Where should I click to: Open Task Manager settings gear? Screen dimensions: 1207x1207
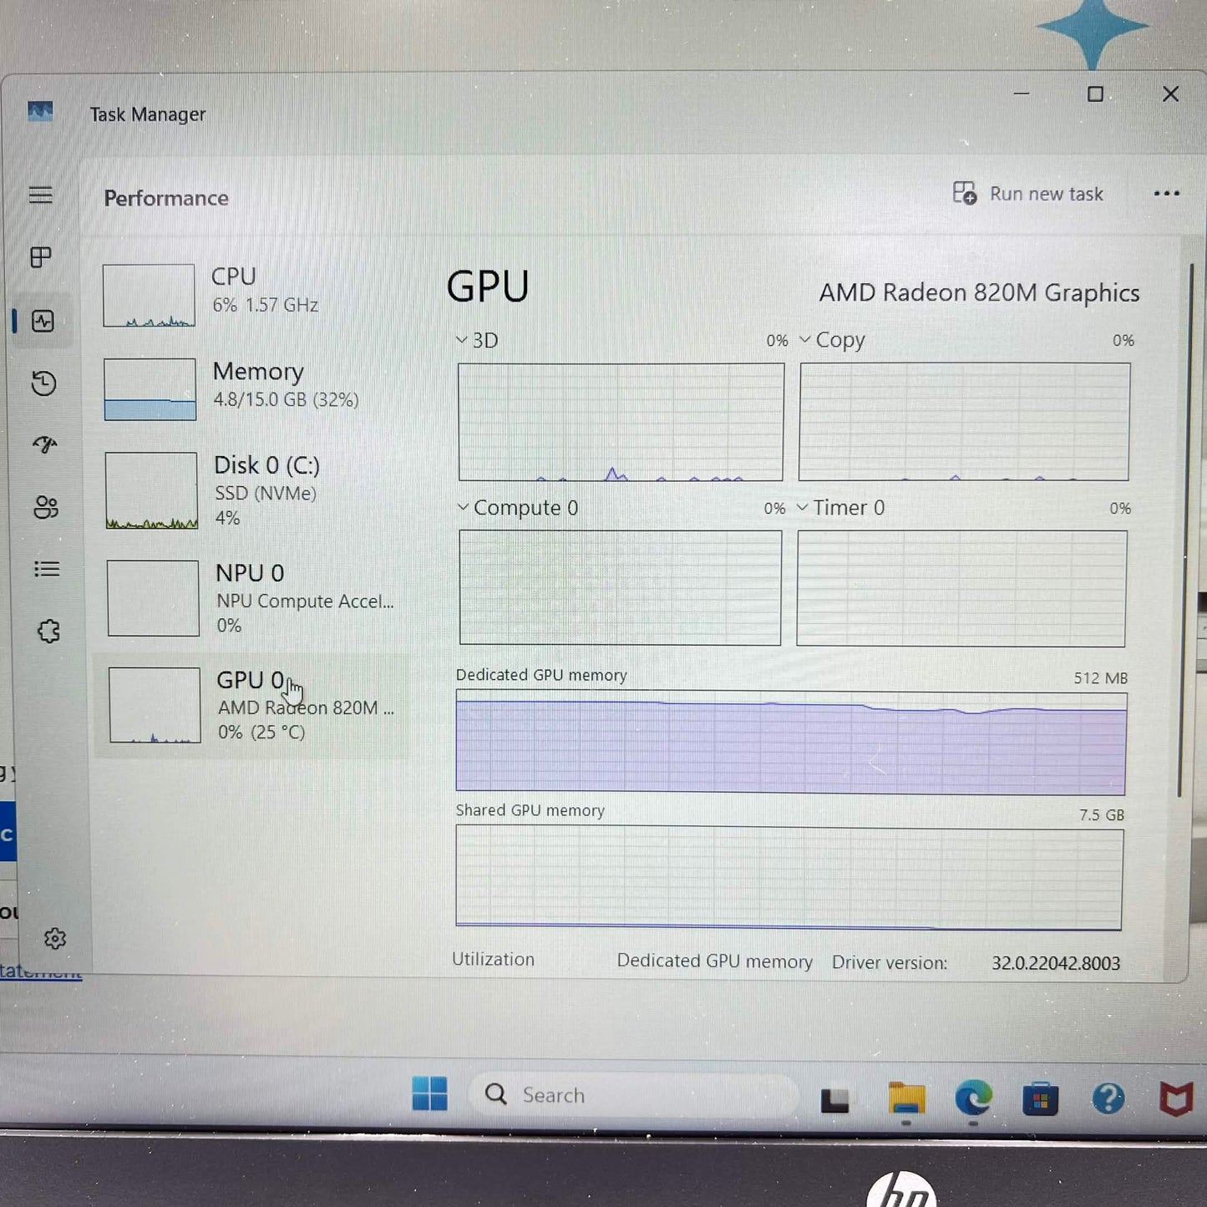click(x=55, y=939)
